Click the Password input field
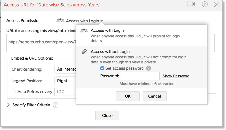226x130 pixels. 140,76
